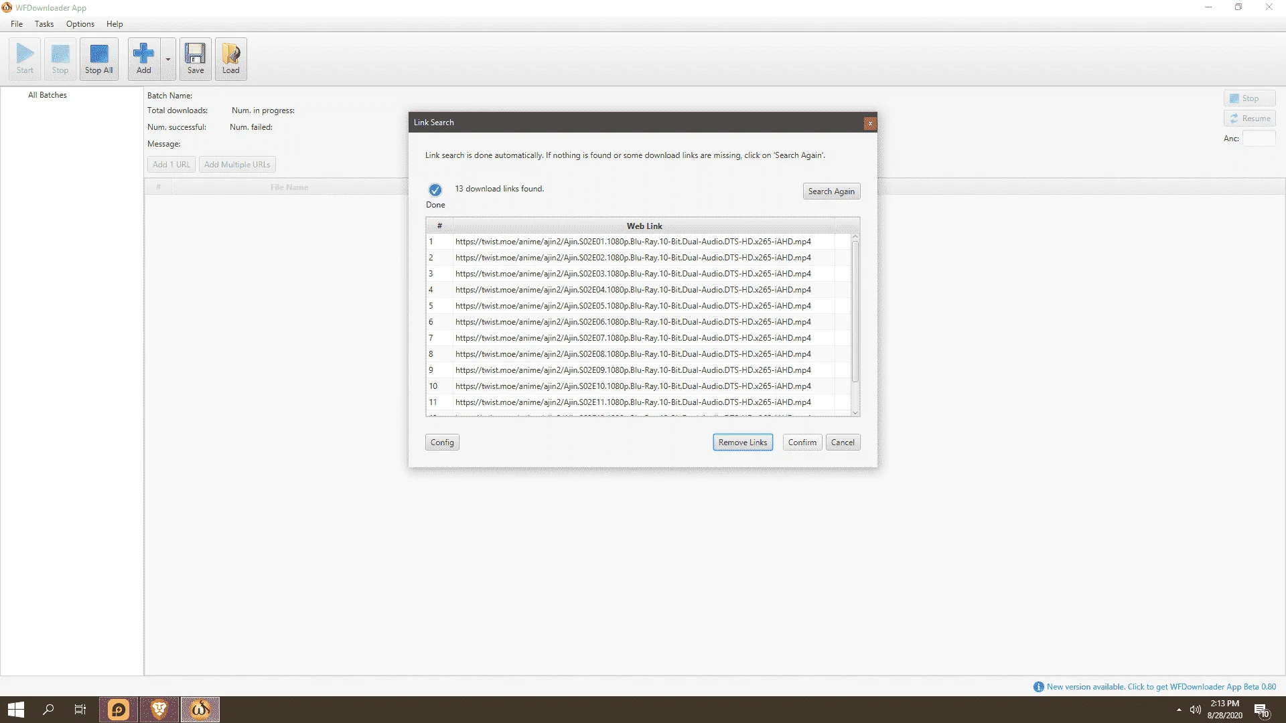Open the Tasks menu
This screenshot has height=723, width=1286.
tap(44, 24)
